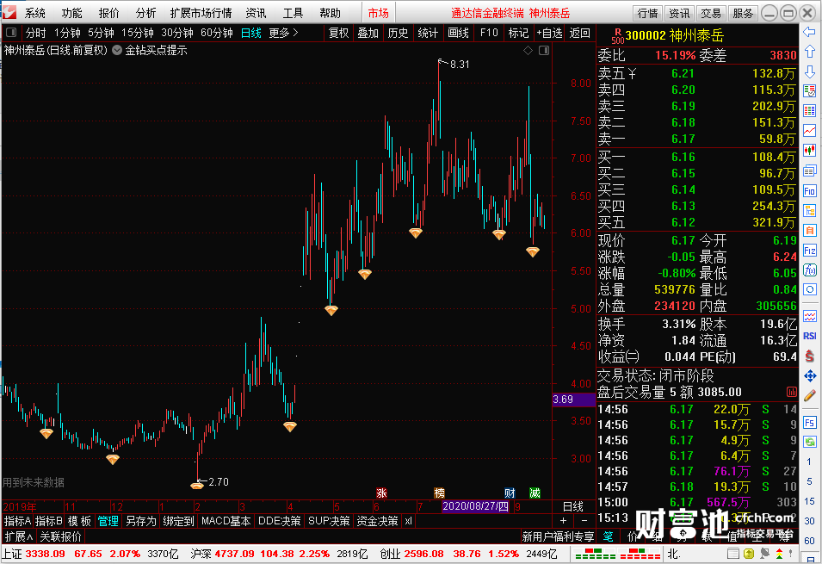Switch to 分时 intraday view
Viewport: 822px width, 564px height.
(35, 33)
